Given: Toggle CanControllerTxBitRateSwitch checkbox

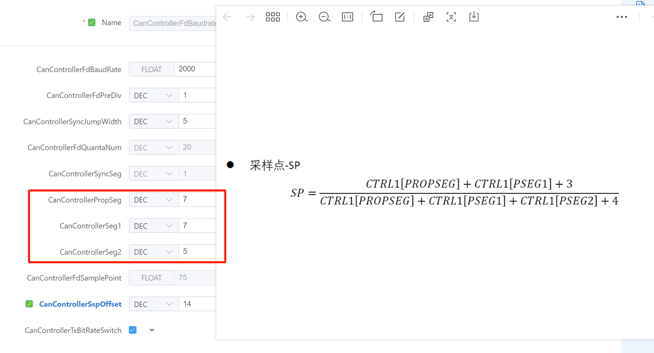Looking at the screenshot, I should (x=133, y=330).
